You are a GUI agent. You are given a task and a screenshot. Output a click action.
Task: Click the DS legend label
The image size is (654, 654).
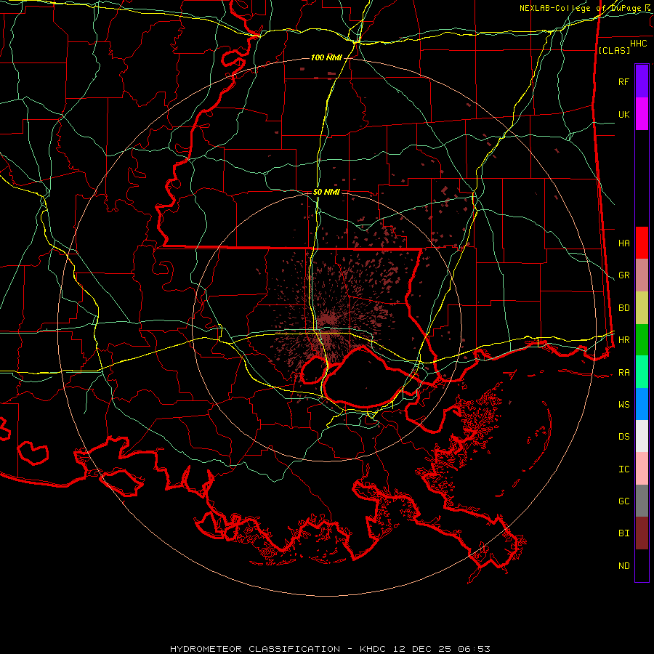pyautogui.click(x=623, y=437)
